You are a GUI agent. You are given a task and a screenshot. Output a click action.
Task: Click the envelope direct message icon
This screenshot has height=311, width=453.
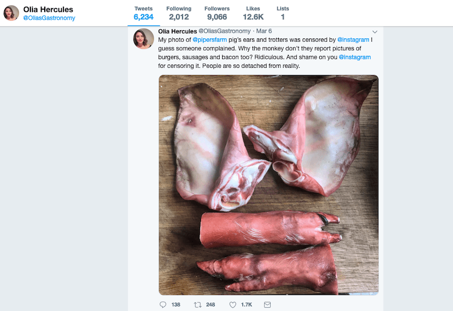point(268,305)
